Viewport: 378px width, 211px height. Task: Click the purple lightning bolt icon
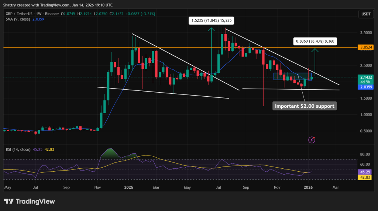[312, 140]
